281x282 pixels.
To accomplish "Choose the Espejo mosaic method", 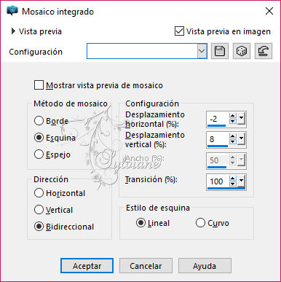I will 39,154.
